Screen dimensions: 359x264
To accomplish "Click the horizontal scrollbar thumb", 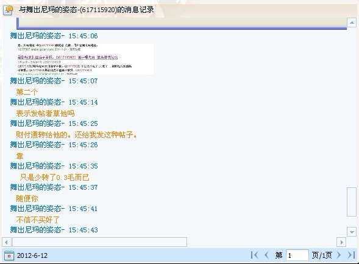I will pos(99,242).
